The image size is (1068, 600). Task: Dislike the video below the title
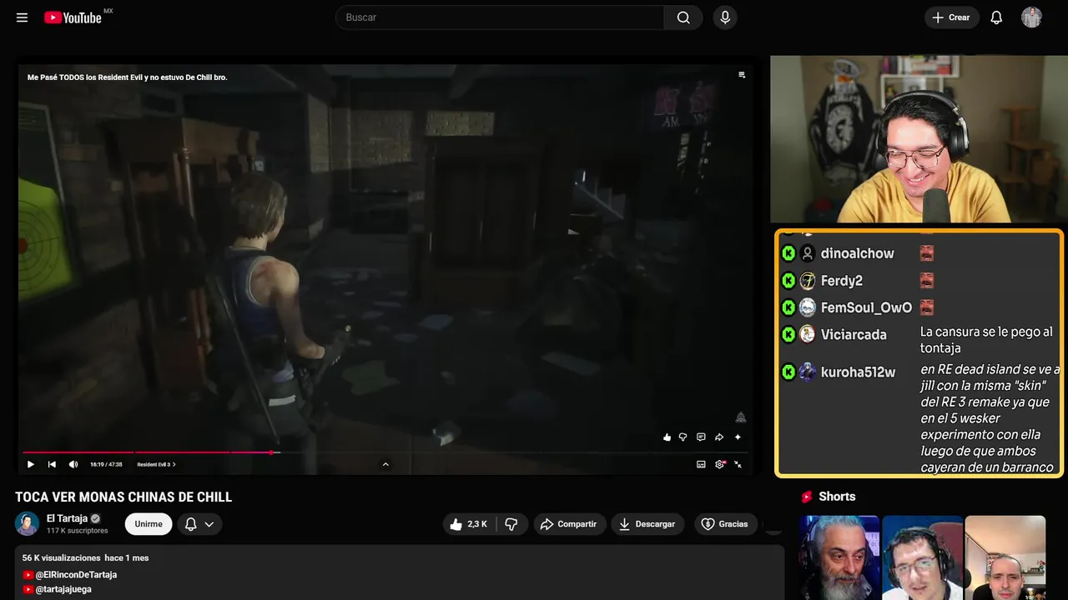click(511, 524)
